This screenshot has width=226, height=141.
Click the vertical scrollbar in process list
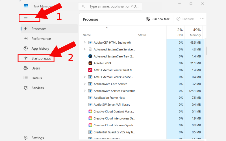coord(206,51)
